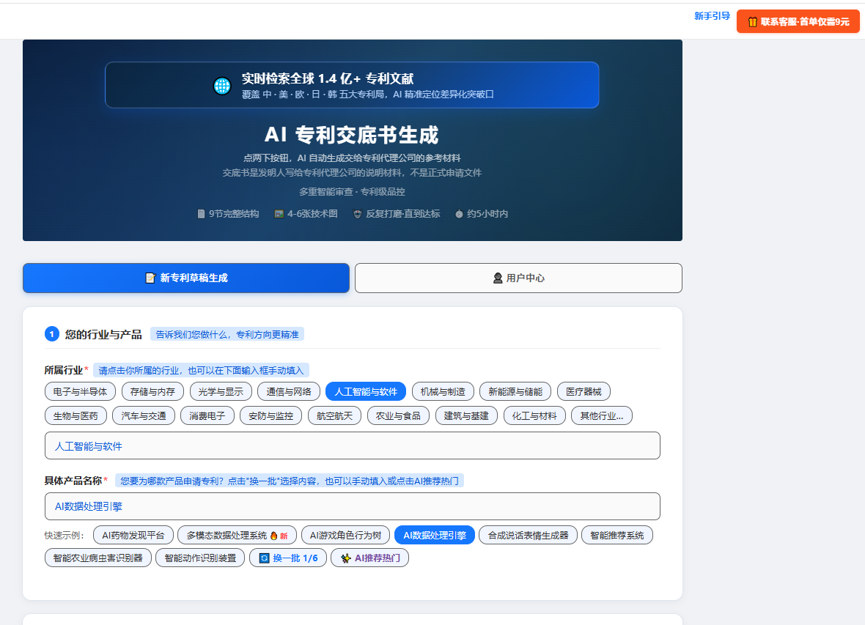The height and width of the screenshot is (625, 865).
Task: Select the 生物与医药 industry chip
Action: [76, 416]
